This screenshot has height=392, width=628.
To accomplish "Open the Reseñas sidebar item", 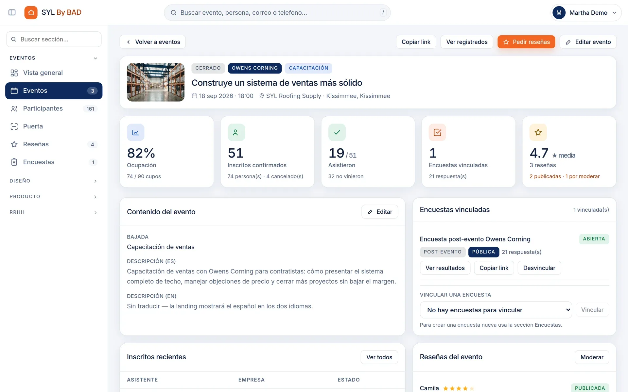I will (54, 144).
